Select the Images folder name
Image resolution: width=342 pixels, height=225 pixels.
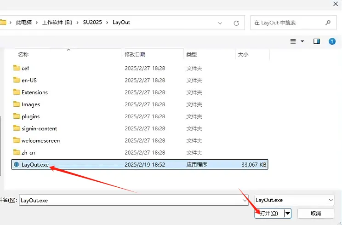click(31, 104)
